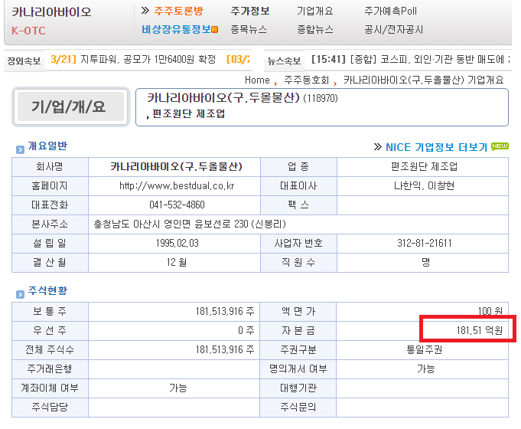
Task: Click the 설립일 value 1995.02.03
Action: click(x=177, y=244)
